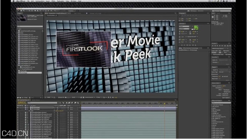Image resolution: width=247 pixels, height=139 pixels.
Task: Toggle hide shy layers in timeline
Action: pos(67,103)
